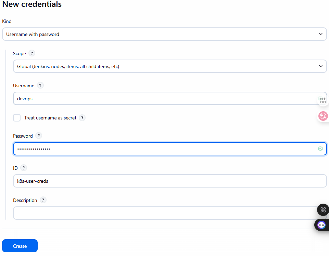Open help for the Description field
The width and height of the screenshot is (329, 256).
[43, 200]
